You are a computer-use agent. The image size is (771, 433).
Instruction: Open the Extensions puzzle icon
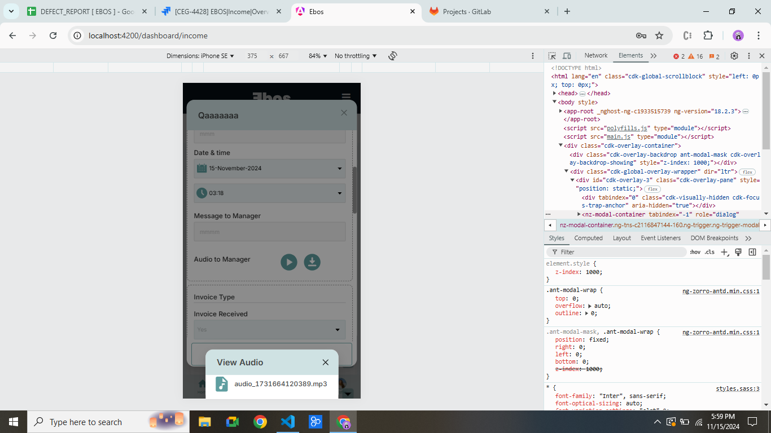(x=708, y=36)
